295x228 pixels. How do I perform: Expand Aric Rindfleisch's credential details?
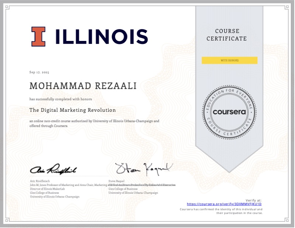[53, 188]
